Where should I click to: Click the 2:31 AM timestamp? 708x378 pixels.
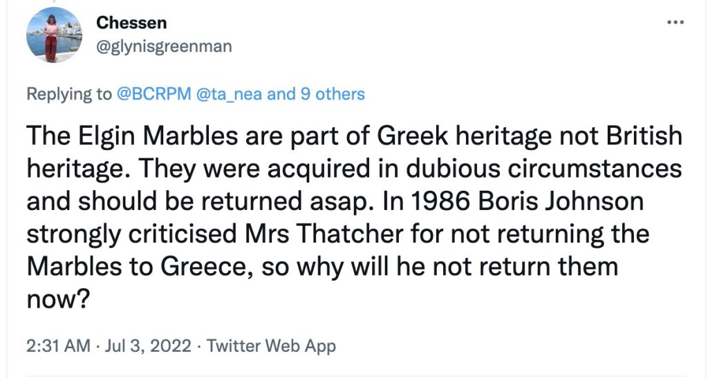[x=57, y=346]
